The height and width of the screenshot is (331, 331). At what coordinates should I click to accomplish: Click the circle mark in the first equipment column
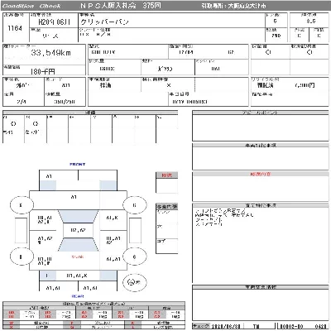13,123
